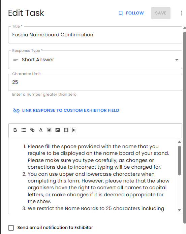Enable Send email notification to Exhibitor

(x=11, y=228)
